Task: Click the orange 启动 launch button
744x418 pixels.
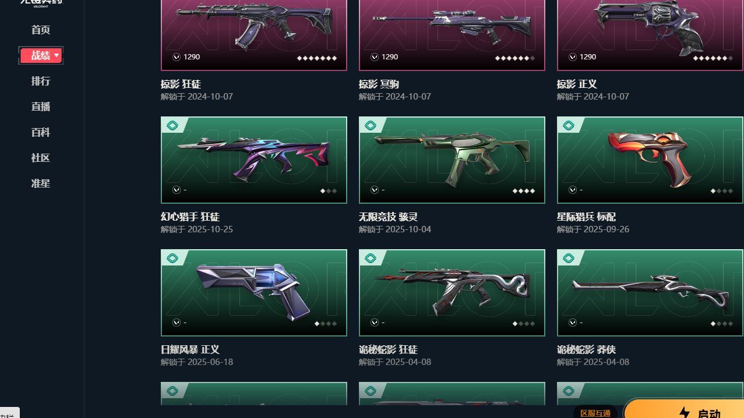Action: (x=684, y=409)
